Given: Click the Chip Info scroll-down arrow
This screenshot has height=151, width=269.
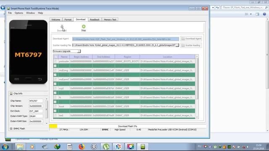Looking at the screenshot, I should pyautogui.click(x=47, y=123).
